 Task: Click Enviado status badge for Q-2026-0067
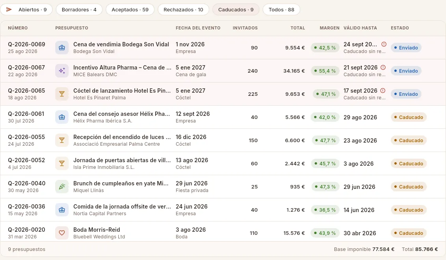click(406, 71)
